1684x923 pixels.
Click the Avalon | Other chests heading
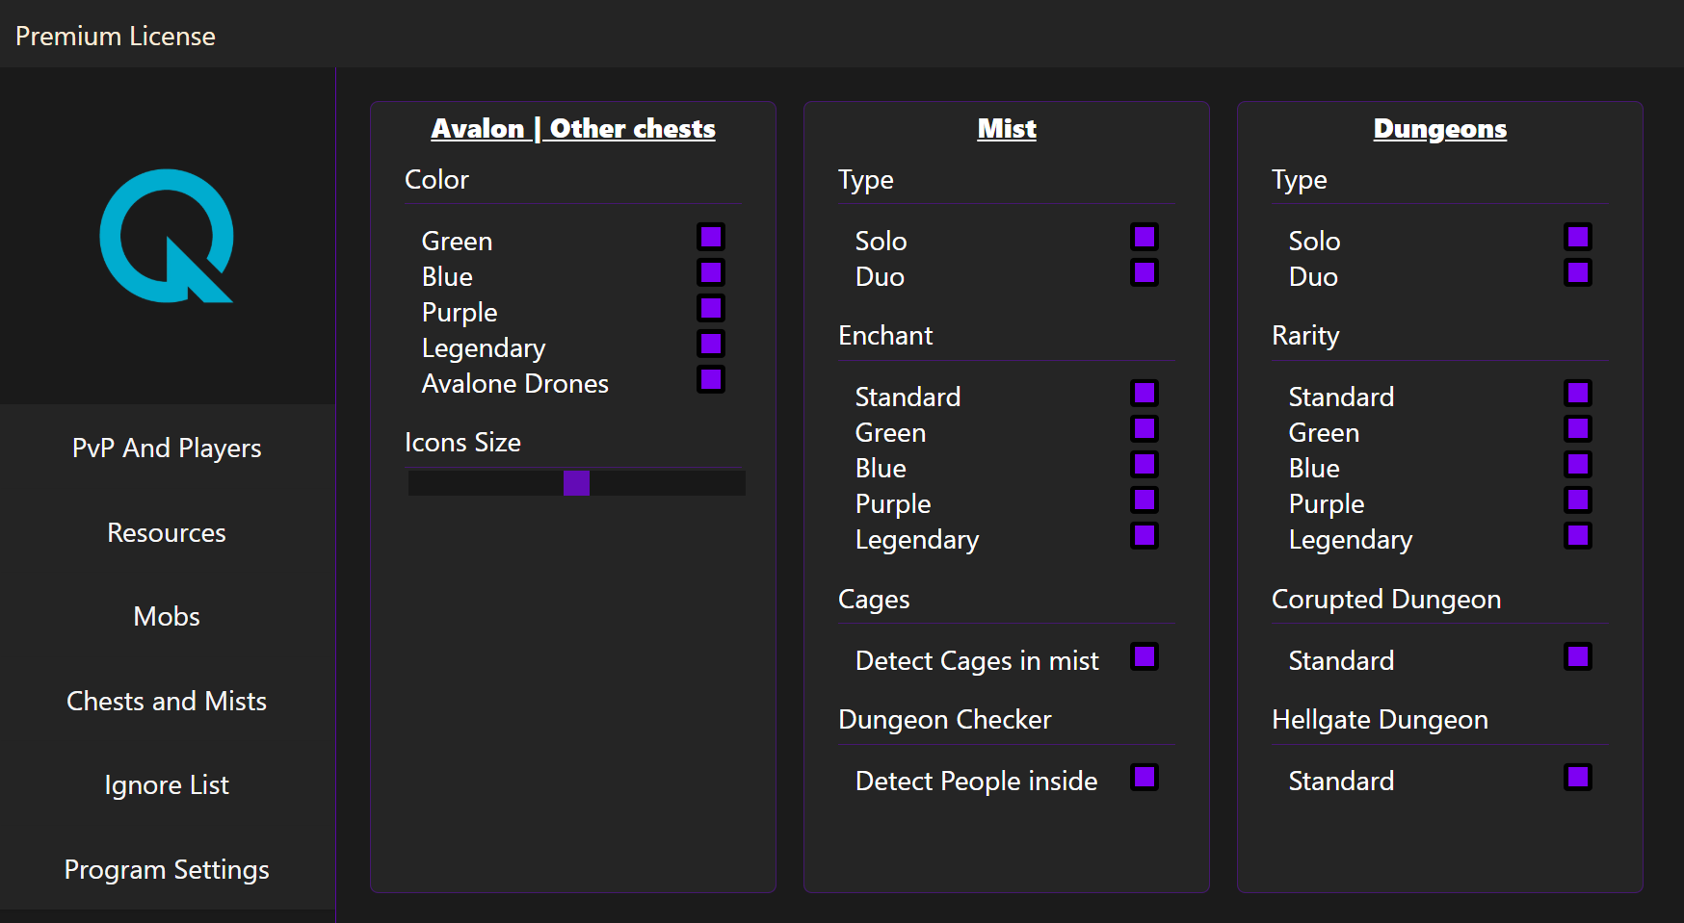click(x=573, y=129)
